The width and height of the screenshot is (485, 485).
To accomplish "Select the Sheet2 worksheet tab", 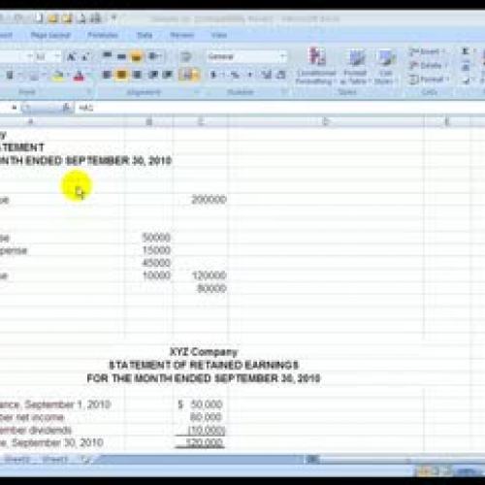I will click(17, 460).
